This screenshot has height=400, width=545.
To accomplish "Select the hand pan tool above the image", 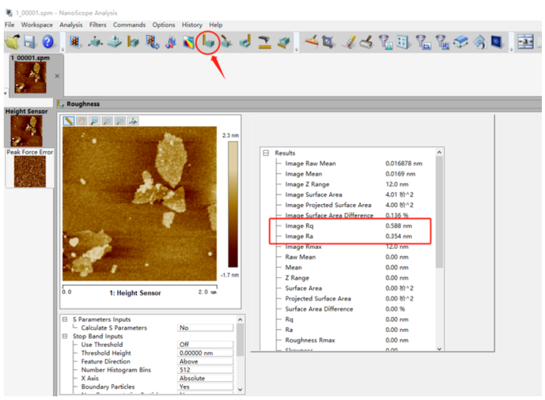I will [x=82, y=121].
